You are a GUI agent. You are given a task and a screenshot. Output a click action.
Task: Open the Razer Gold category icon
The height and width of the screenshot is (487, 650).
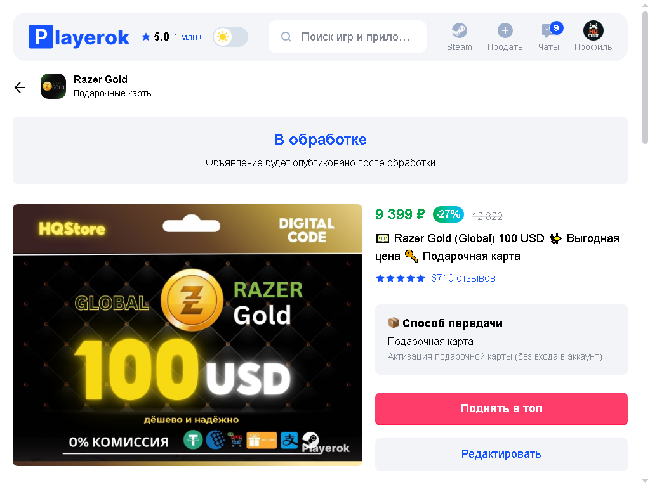click(53, 86)
